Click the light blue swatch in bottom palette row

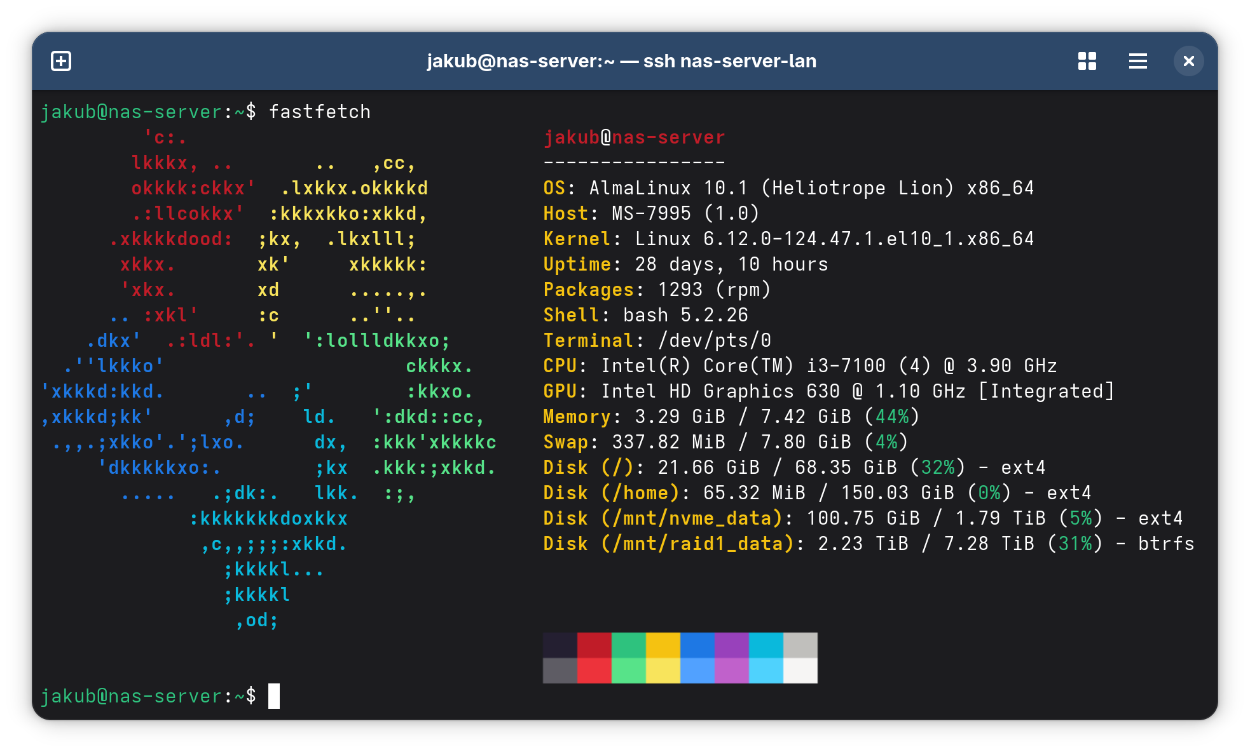pyautogui.click(x=697, y=671)
